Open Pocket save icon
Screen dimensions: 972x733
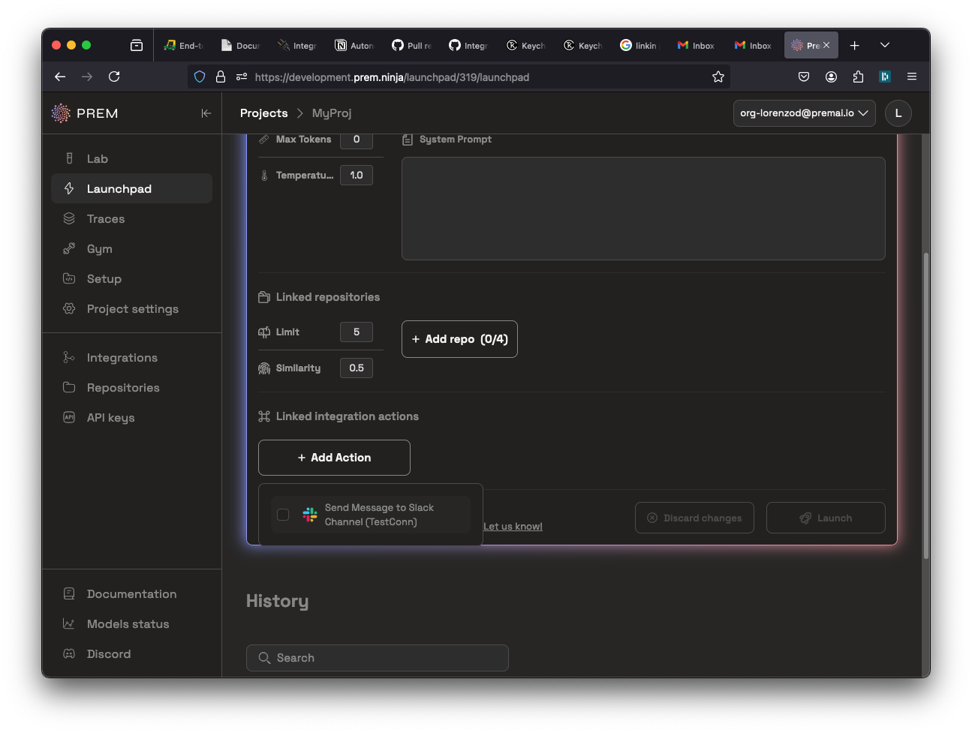coord(804,77)
